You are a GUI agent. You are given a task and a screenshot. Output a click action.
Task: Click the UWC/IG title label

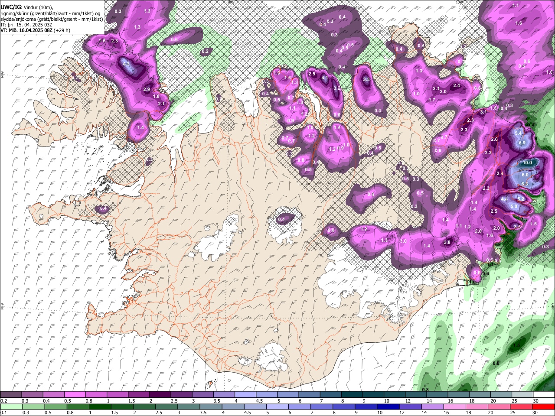10,7
